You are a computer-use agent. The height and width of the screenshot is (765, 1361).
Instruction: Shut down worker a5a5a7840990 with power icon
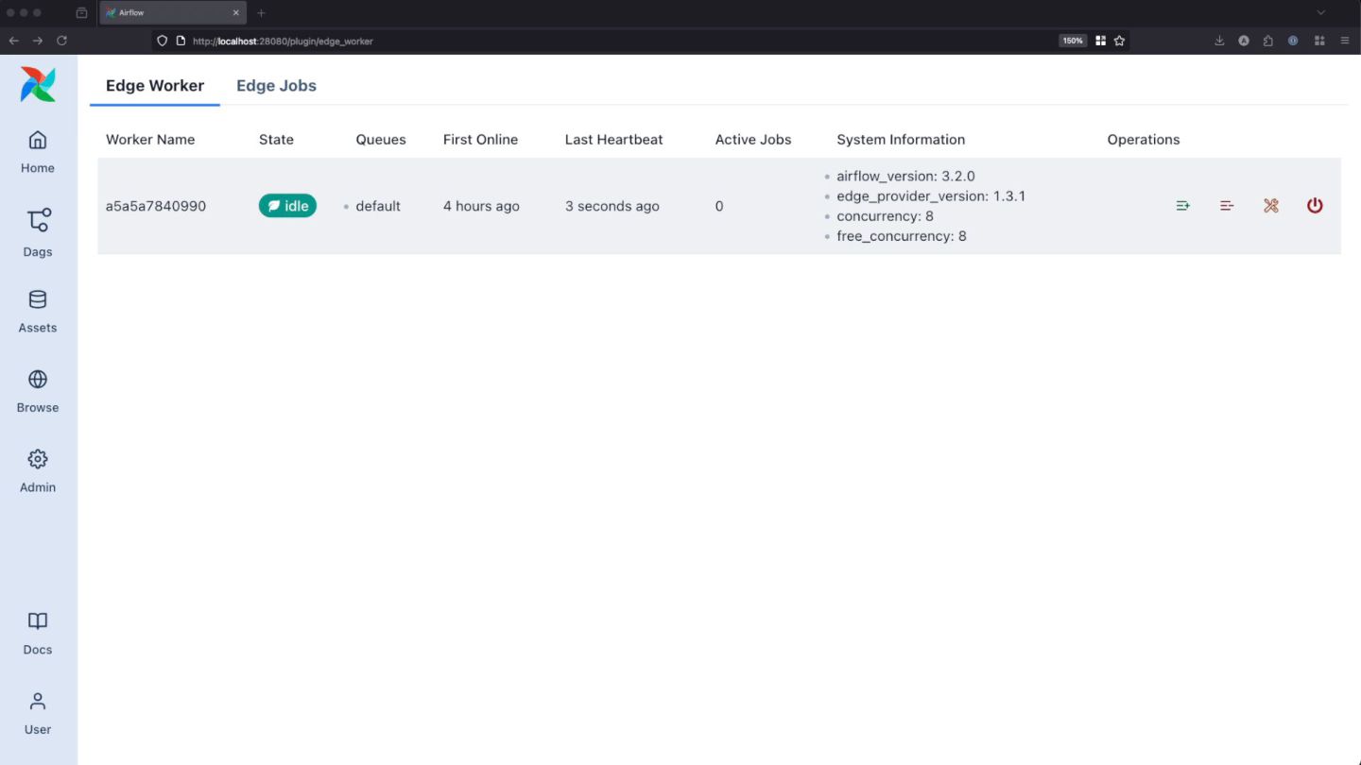[1315, 206]
